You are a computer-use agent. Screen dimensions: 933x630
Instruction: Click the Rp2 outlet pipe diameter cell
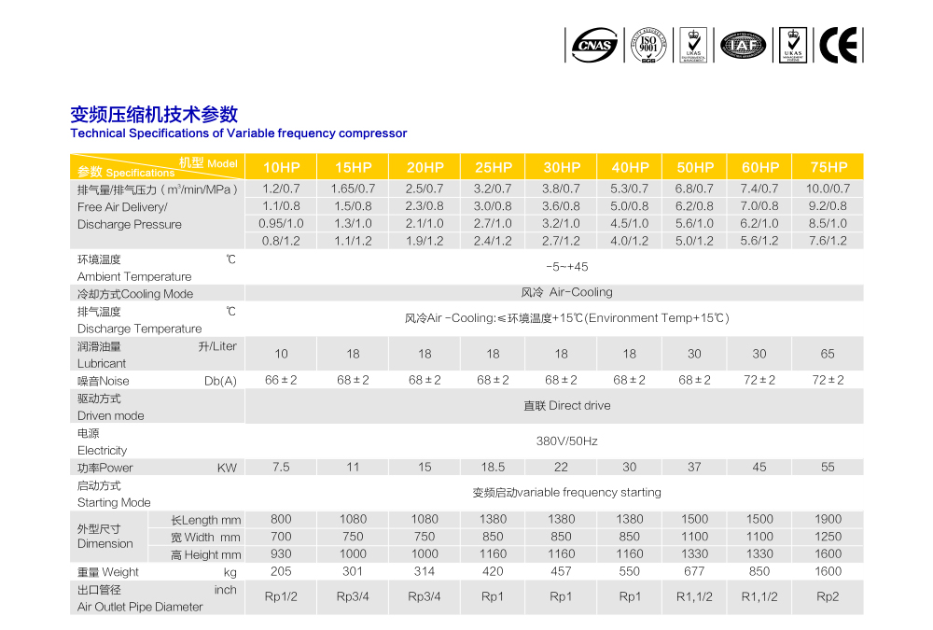828,597
